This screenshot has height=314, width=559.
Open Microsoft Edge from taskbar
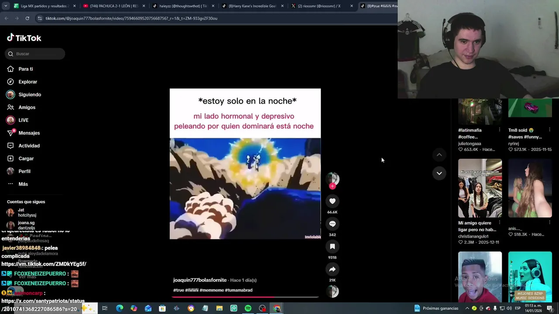119,308
